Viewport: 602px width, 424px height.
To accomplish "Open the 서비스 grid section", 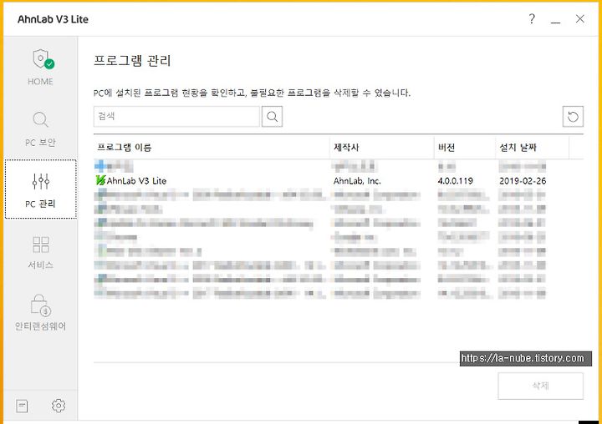I will click(x=40, y=252).
